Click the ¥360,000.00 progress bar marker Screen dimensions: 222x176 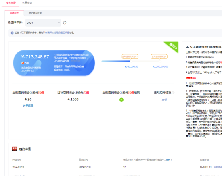tap(131, 61)
